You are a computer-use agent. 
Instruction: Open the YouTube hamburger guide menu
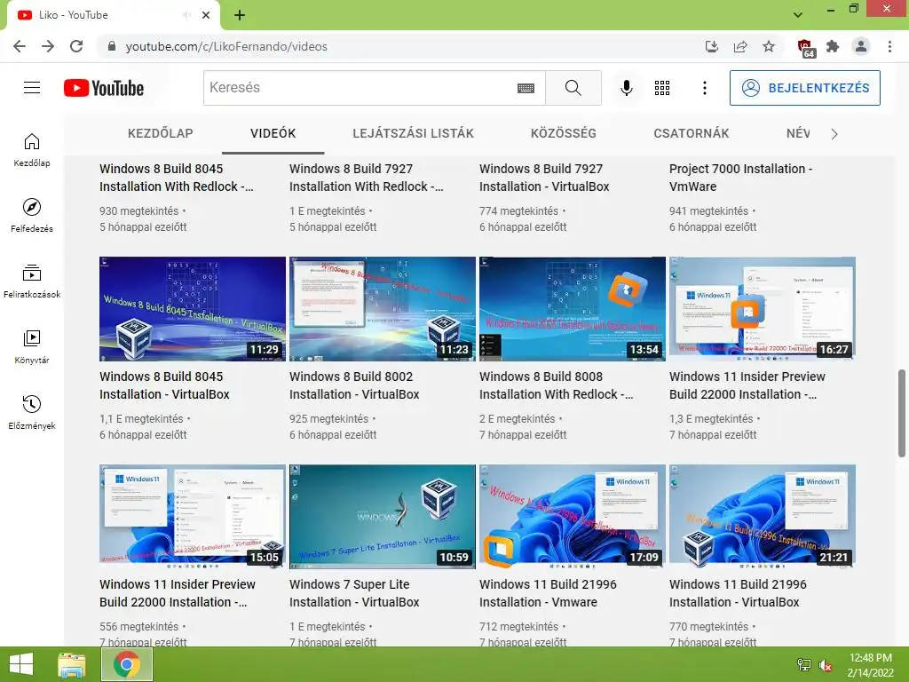32,88
